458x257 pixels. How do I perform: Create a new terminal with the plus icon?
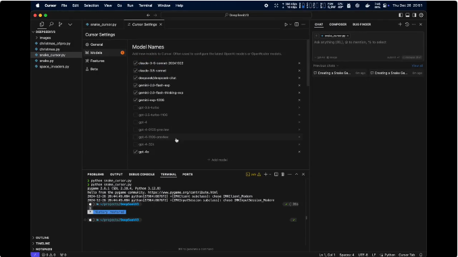click(x=265, y=174)
